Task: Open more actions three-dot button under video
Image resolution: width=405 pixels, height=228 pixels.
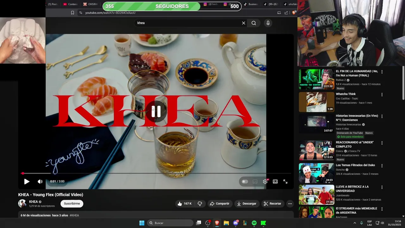Action: pyautogui.click(x=290, y=204)
